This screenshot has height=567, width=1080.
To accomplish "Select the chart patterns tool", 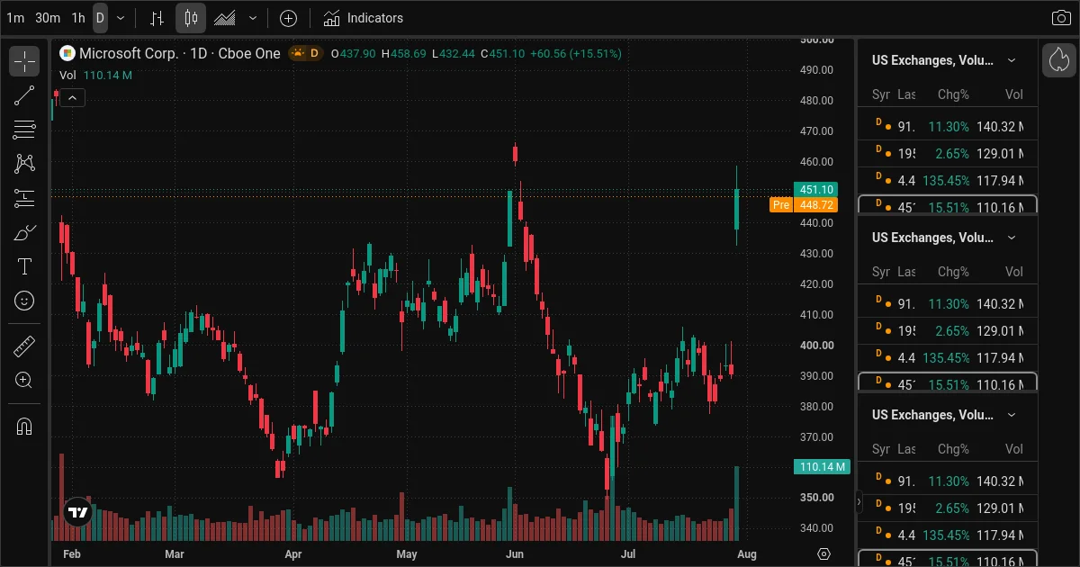I will point(24,164).
